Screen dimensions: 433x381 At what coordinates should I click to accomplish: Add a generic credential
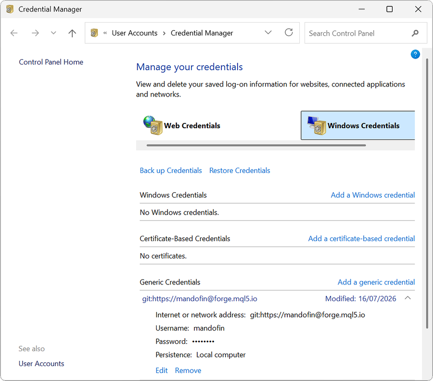[376, 283]
